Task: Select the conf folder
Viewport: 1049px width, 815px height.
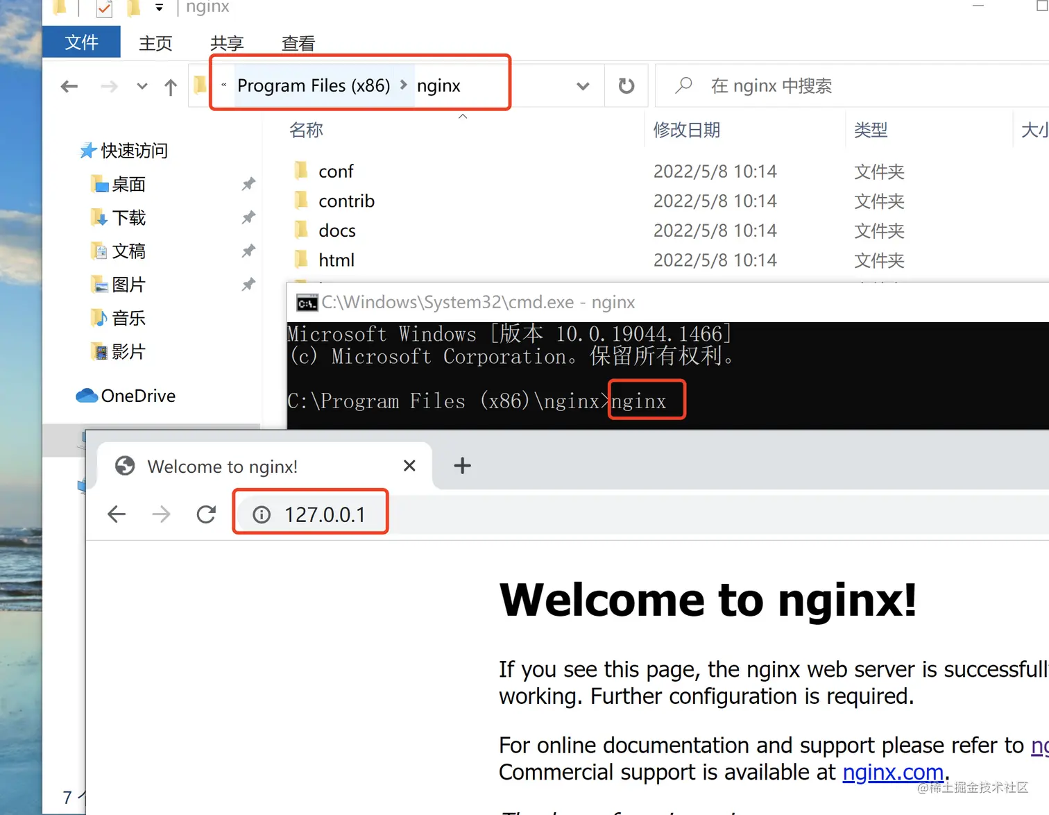Action: pyautogui.click(x=336, y=171)
